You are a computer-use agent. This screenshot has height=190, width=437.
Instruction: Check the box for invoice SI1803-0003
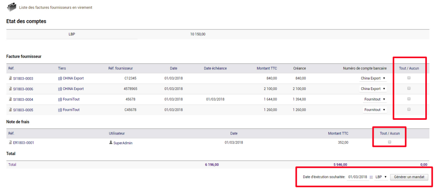click(409, 78)
